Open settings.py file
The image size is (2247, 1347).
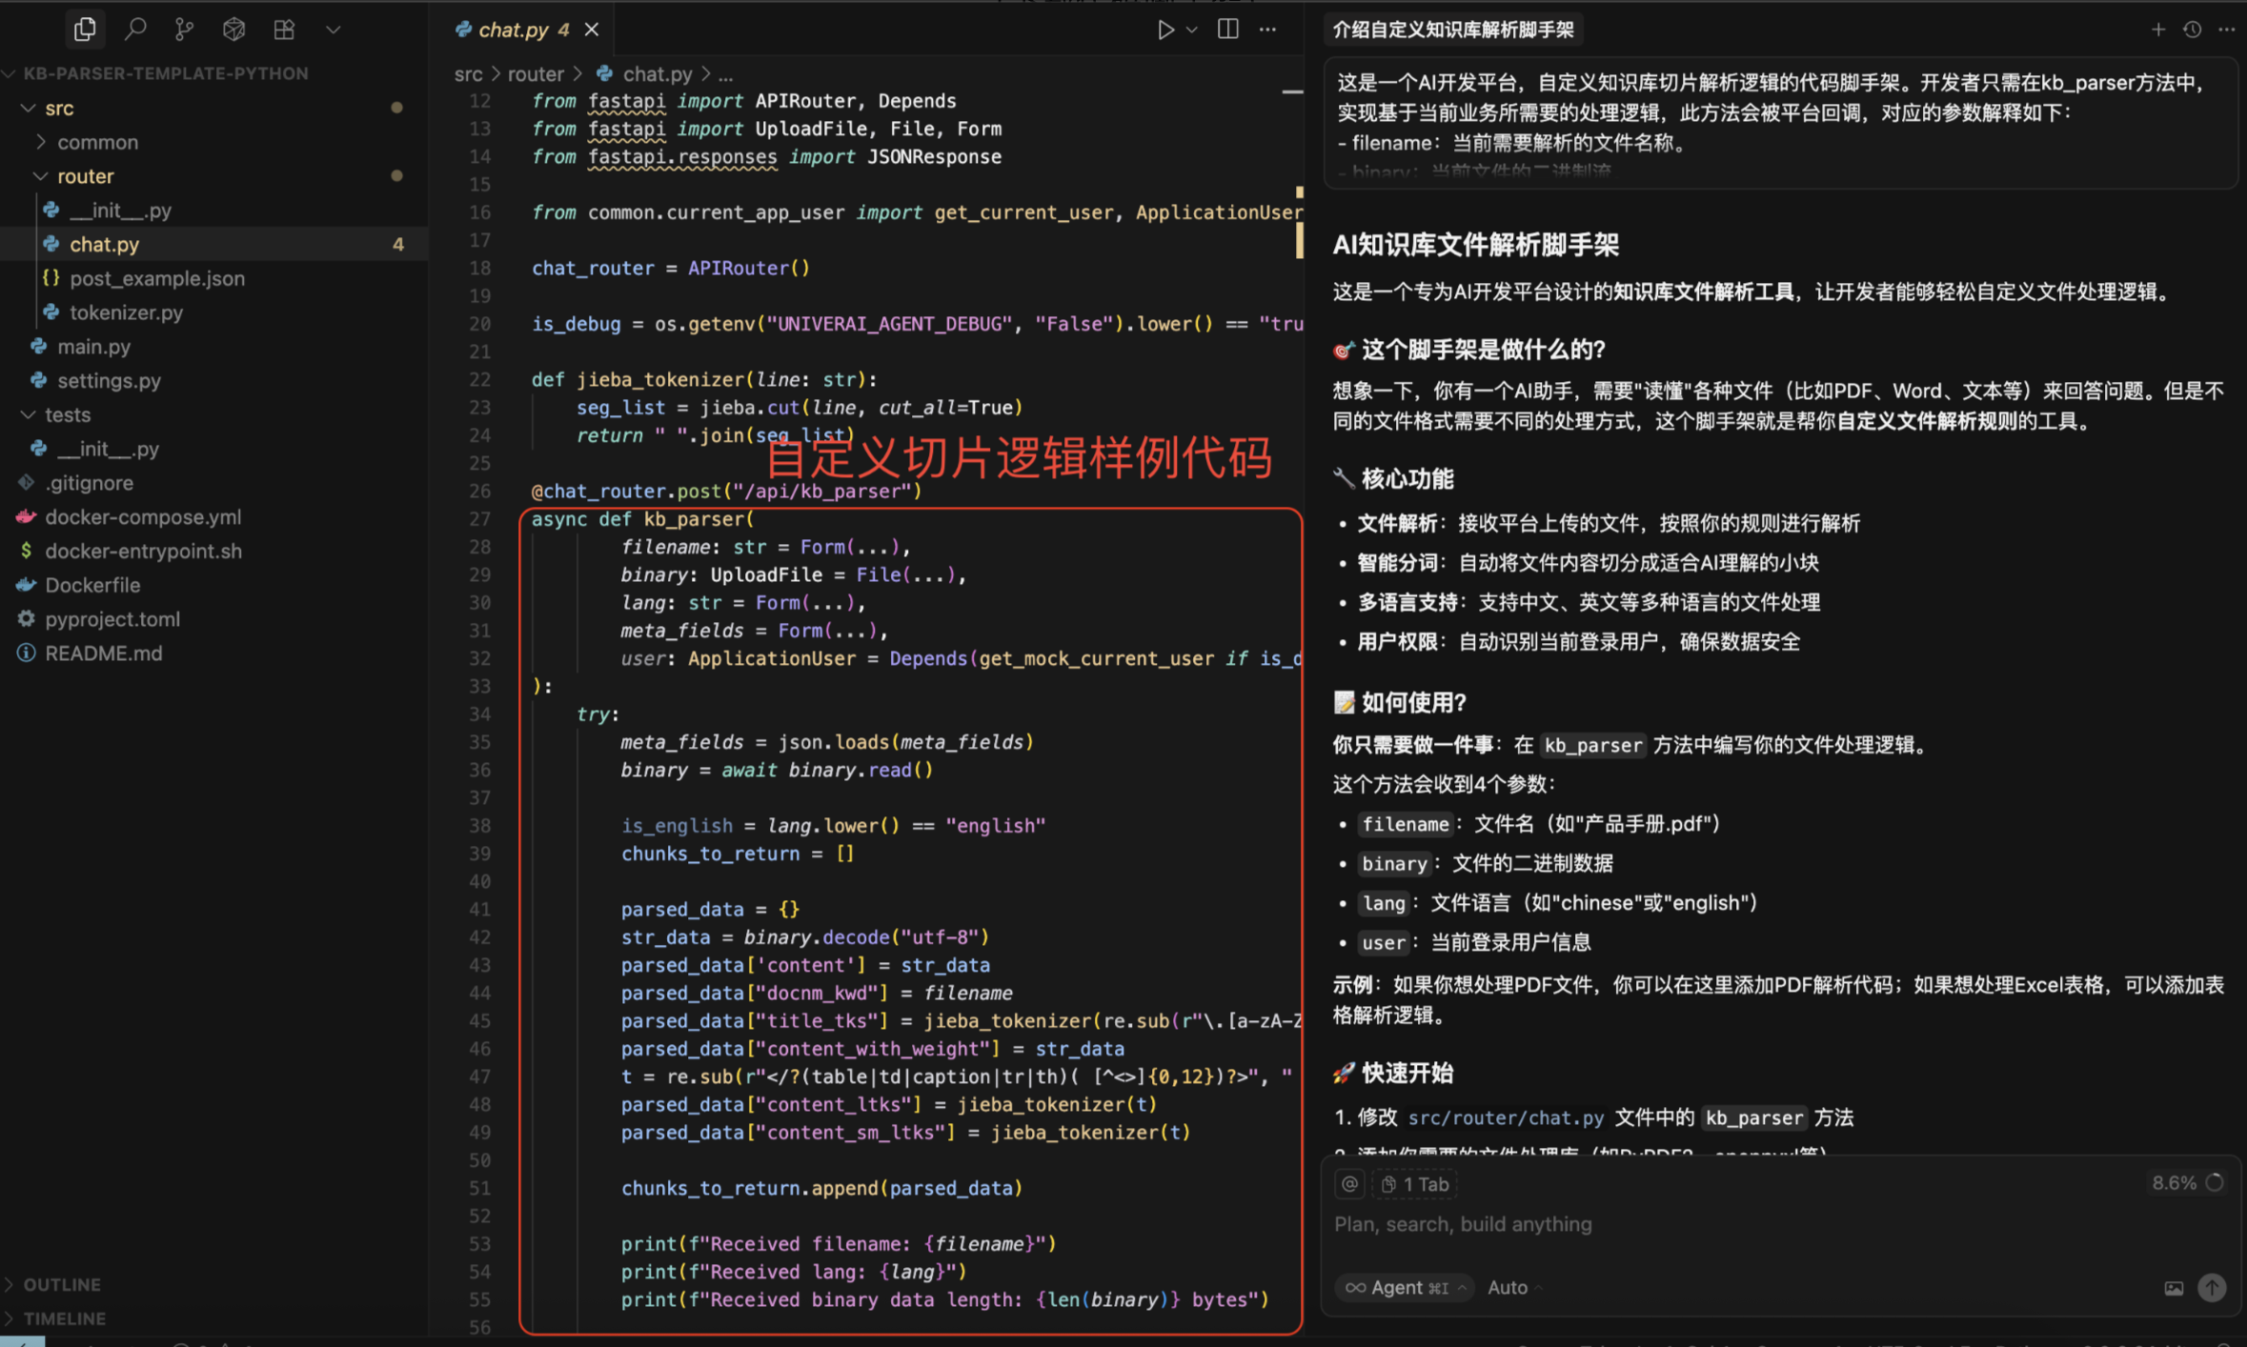pyautogui.click(x=109, y=381)
